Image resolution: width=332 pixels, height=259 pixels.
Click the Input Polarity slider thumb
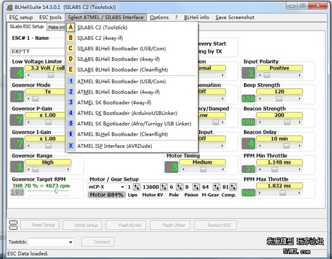point(267,75)
